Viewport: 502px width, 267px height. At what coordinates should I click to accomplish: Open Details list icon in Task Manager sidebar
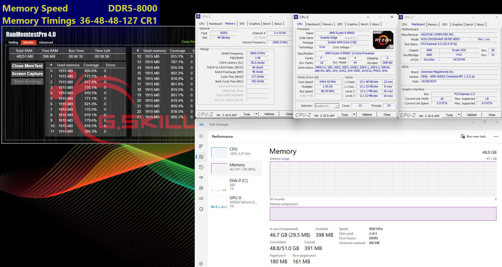201,198
